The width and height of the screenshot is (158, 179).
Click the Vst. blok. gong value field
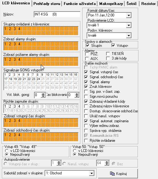(x=38, y=95)
